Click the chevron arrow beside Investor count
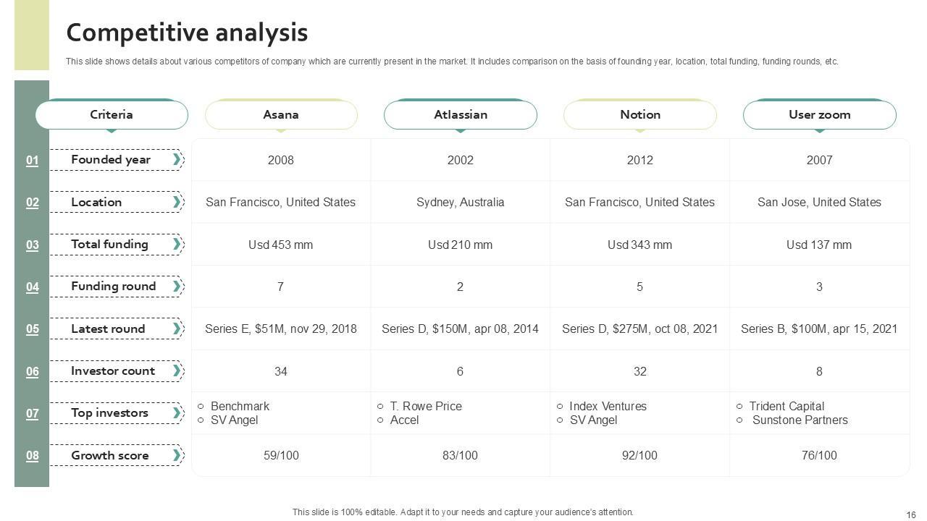 (x=177, y=371)
